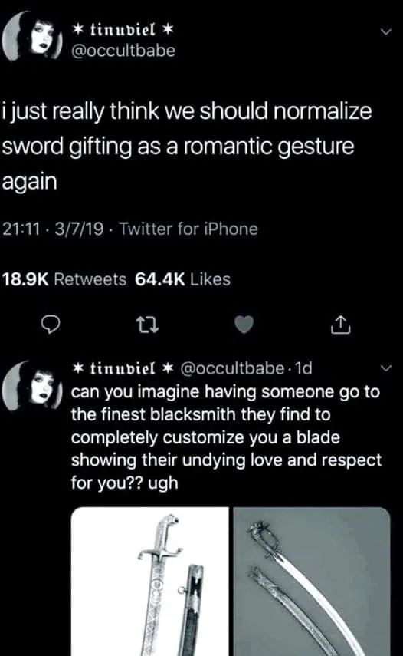
Task: Open the share icon for this tweet
Action: tap(341, 325)
